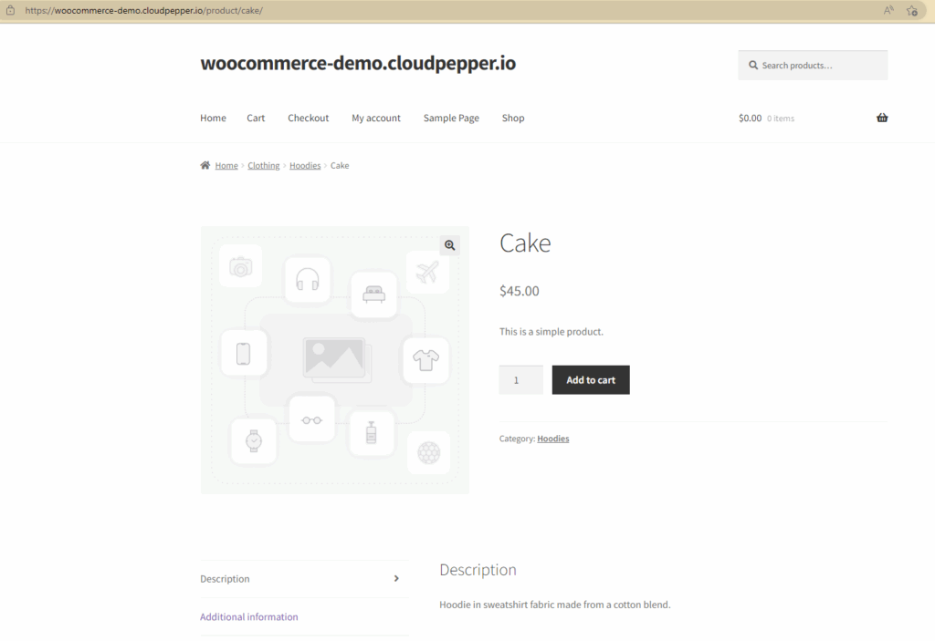Click the magnifier icon in the search field

pos(752,65)
